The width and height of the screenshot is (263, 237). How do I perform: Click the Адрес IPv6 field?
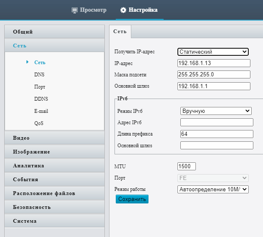coord(217,122)
